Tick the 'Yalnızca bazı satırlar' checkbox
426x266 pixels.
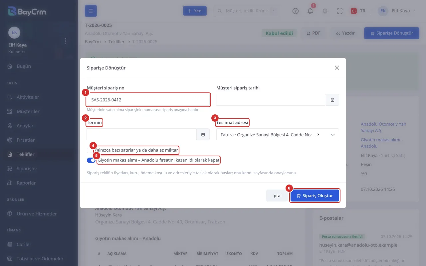pos(90,150)
